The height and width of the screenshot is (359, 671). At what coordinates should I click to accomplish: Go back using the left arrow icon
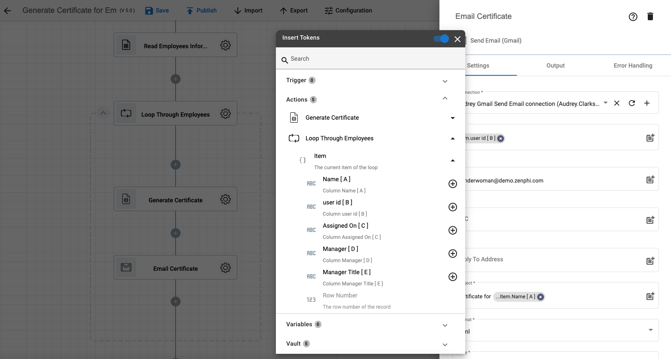pyautogui.click(x=7, y=11)
